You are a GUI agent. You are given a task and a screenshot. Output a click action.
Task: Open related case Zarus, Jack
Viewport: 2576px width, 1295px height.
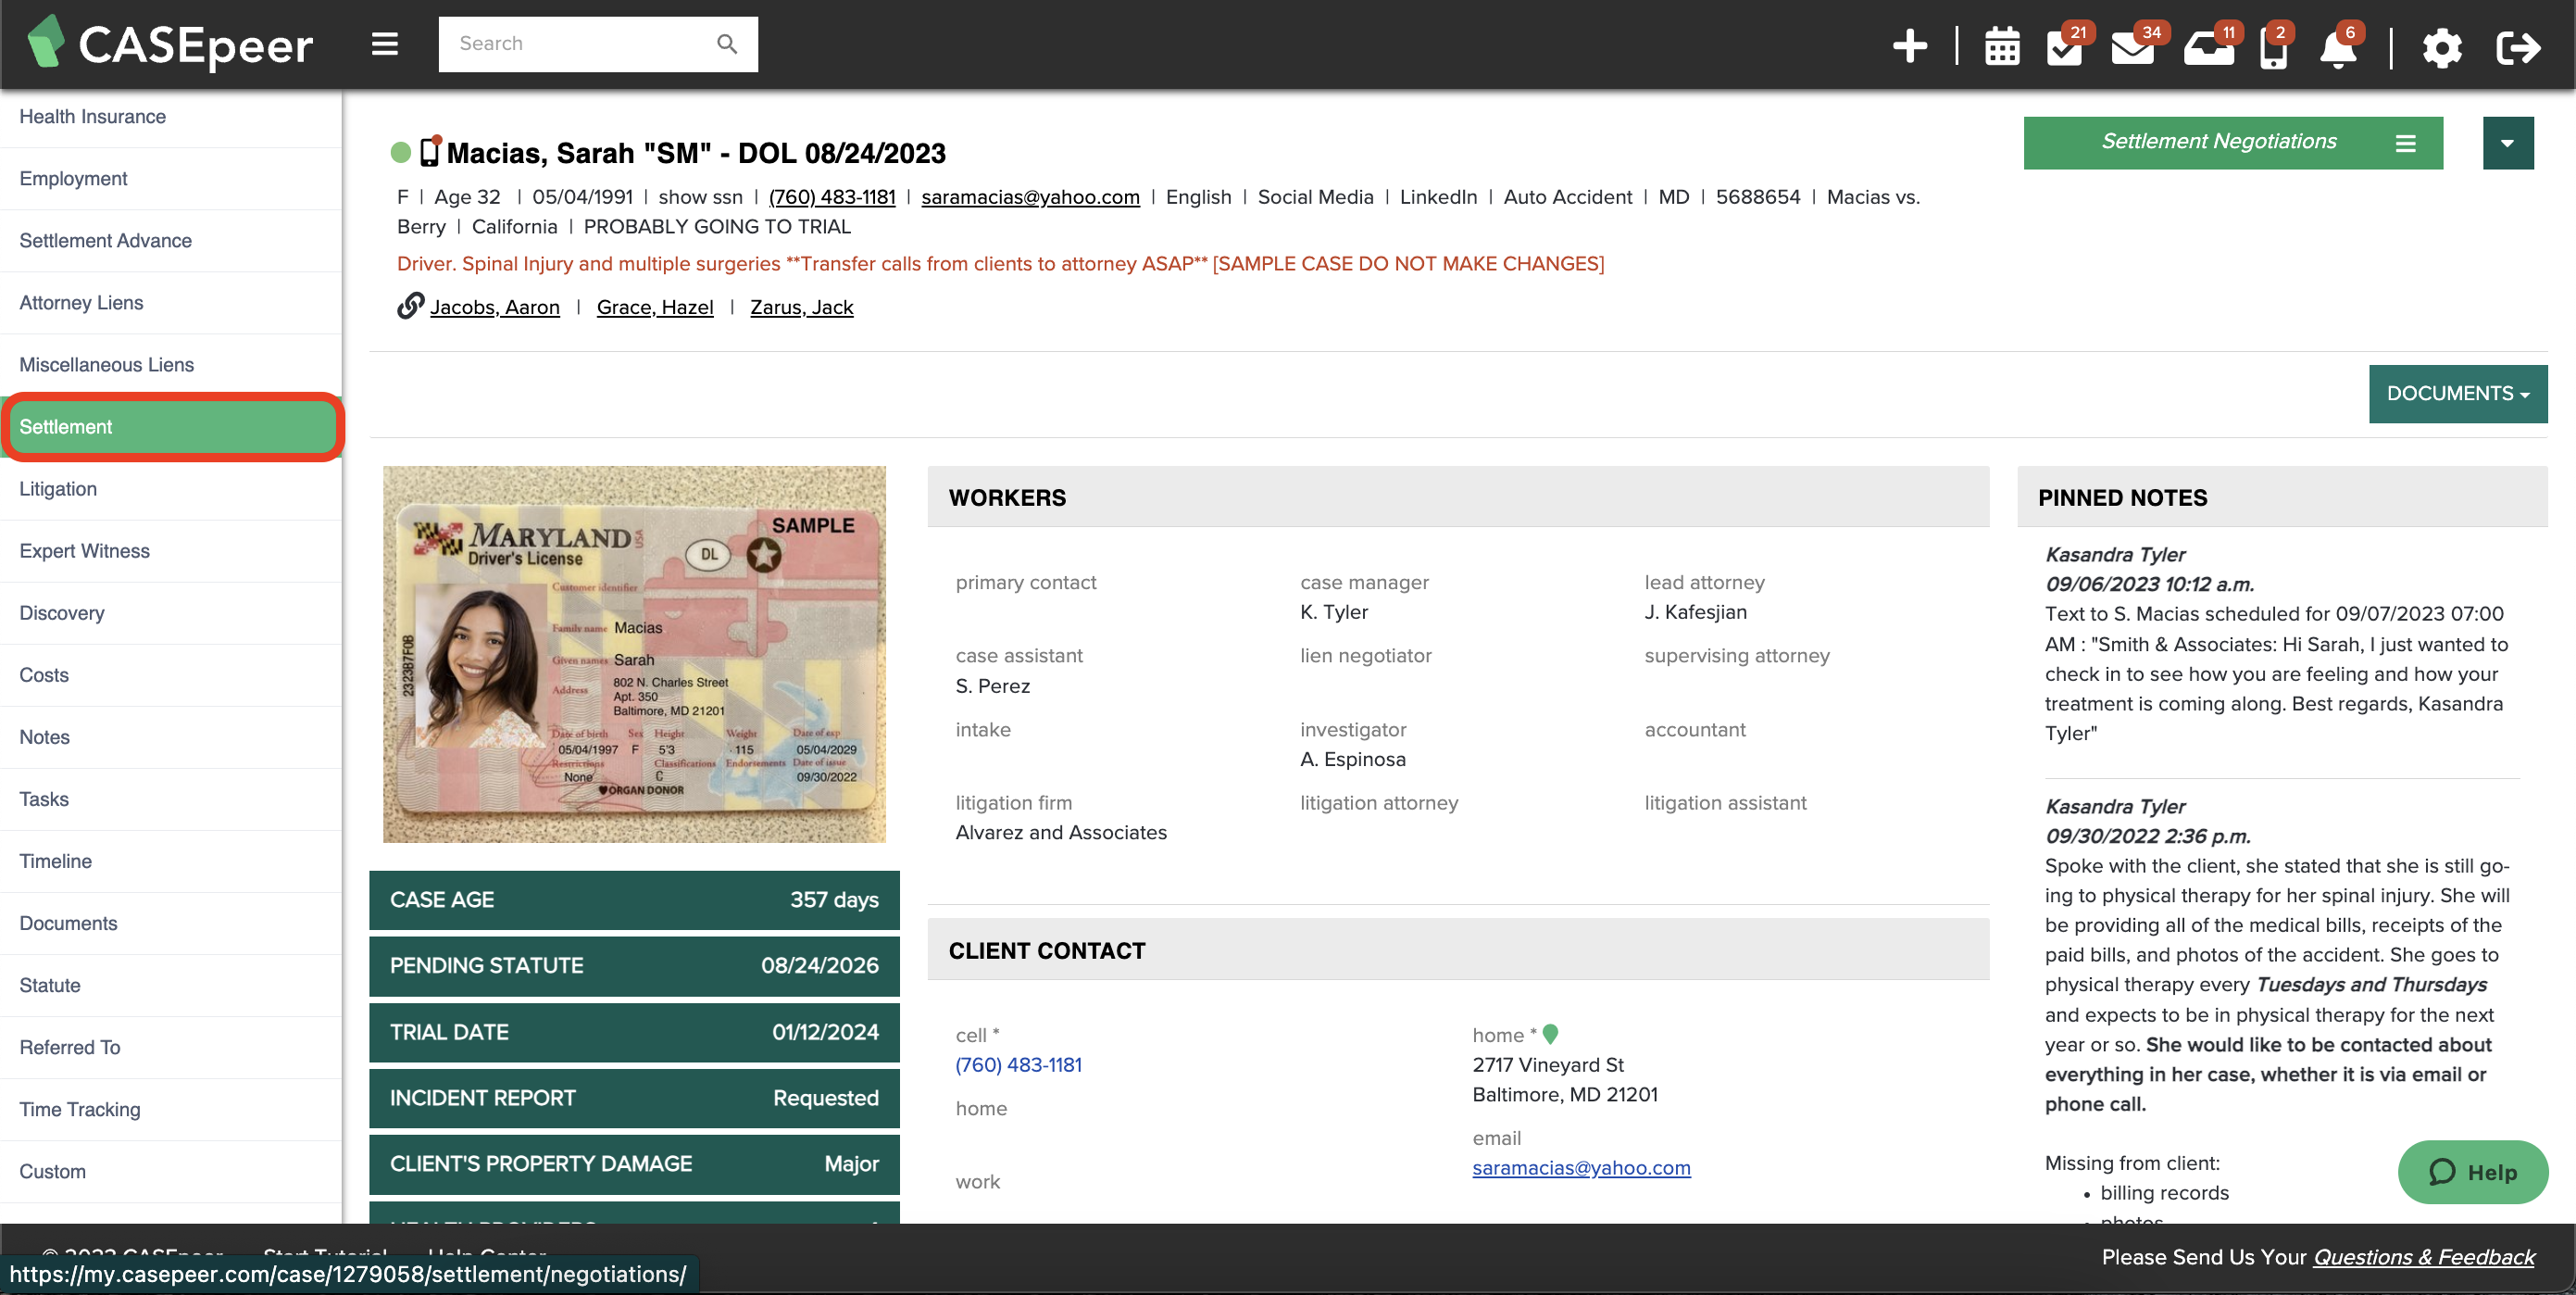coord(802,308)
